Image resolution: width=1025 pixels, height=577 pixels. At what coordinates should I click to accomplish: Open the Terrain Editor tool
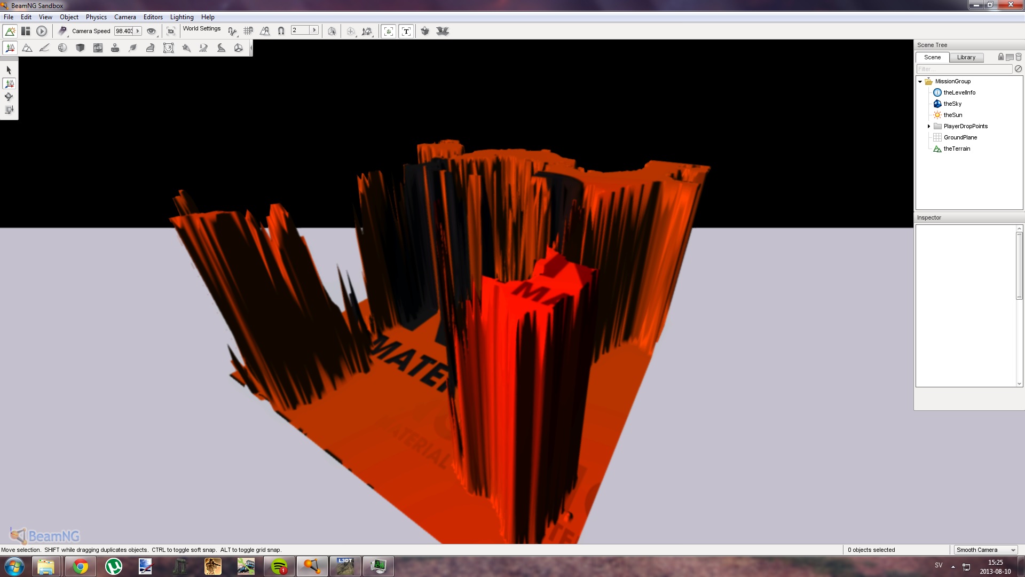pyautogui.click(x=27, y=48)
